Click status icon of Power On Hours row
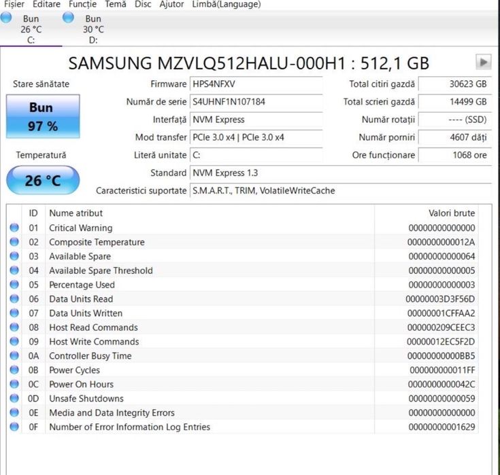The width and height of the screenshot is (500, 475). pos(14,384)
